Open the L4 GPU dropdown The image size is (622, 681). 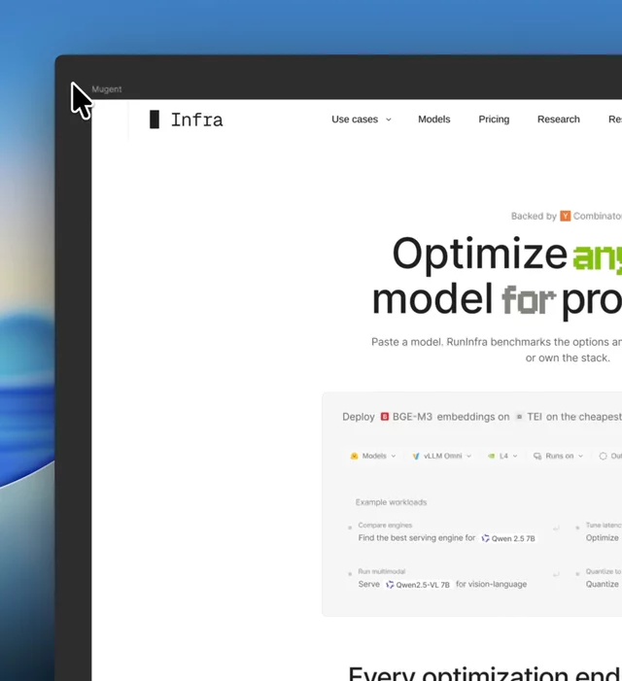[502, 456]
